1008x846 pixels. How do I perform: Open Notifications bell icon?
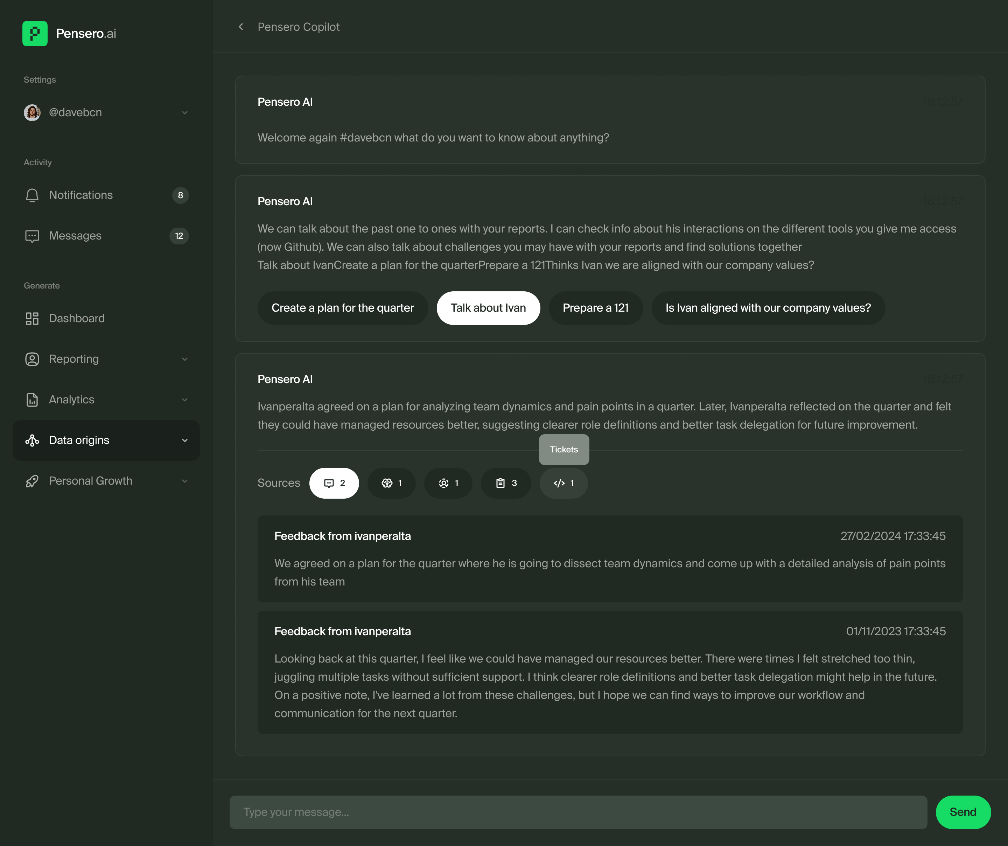pos(32,195)
